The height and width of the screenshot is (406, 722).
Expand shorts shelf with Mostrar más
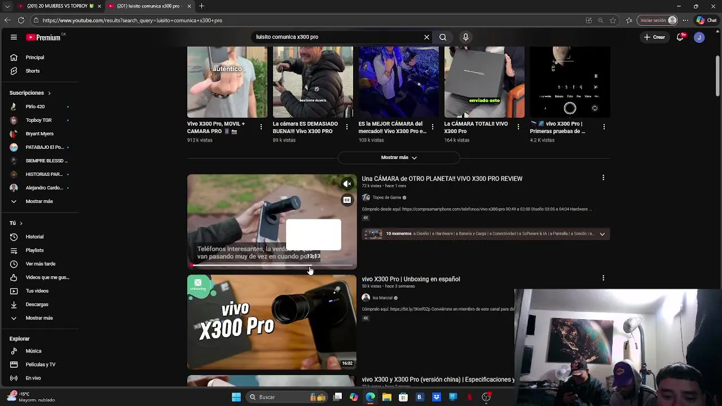399,158
